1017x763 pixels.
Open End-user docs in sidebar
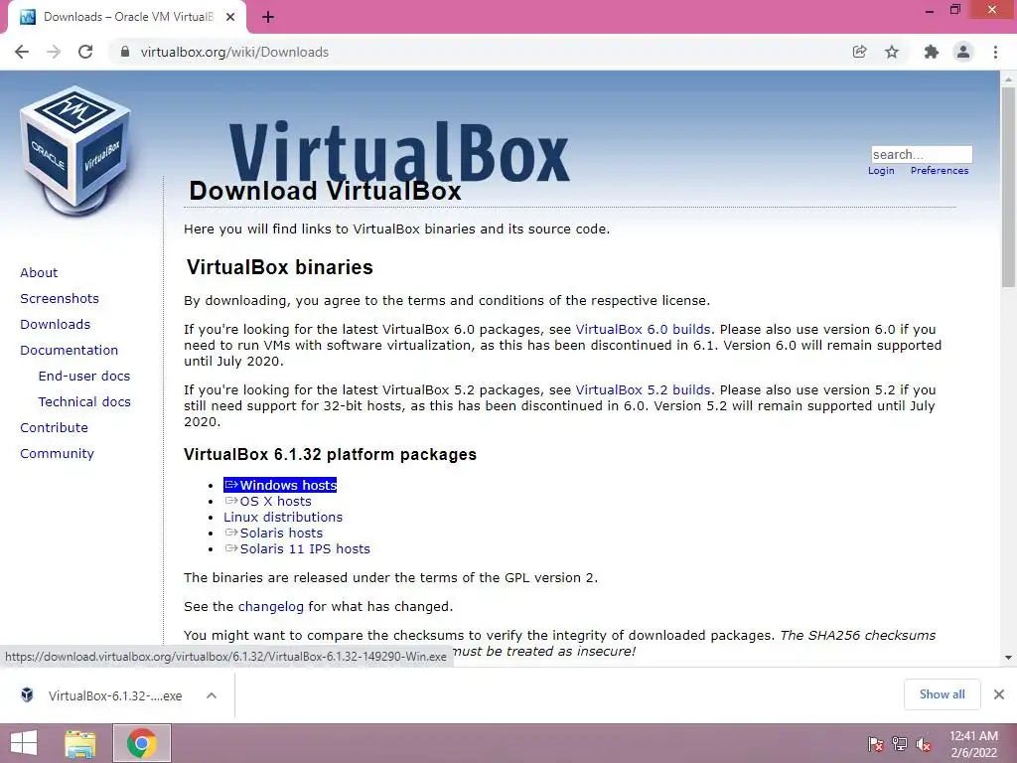[84, 377]
